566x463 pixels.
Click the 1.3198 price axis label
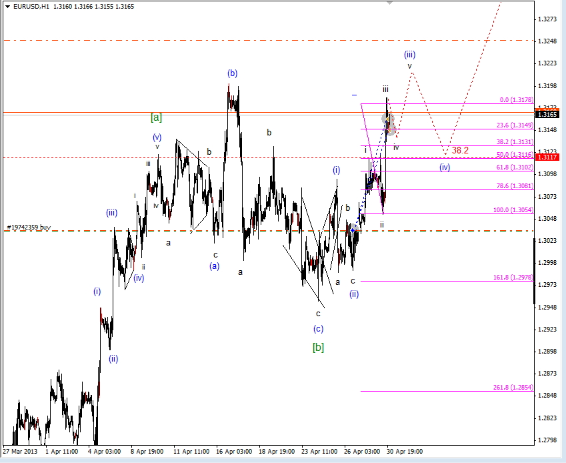(547, 86)
